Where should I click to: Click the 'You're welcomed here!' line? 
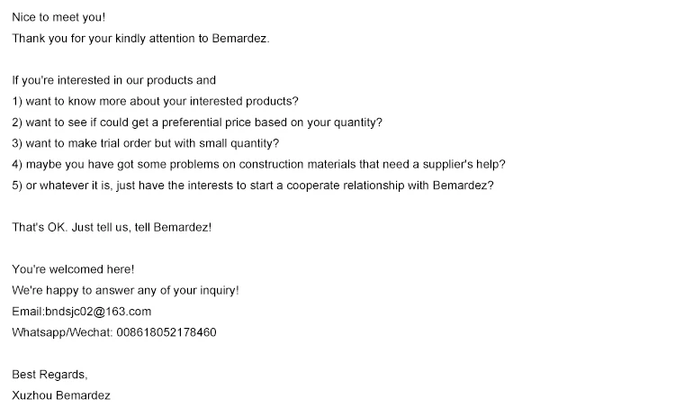pos(73,269)
